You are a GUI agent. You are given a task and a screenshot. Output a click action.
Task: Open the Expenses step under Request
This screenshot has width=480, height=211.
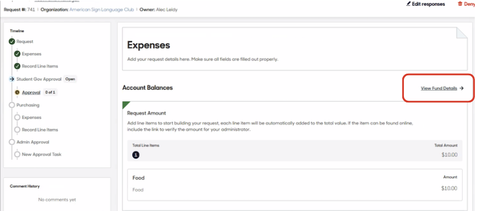coord(32,54)
